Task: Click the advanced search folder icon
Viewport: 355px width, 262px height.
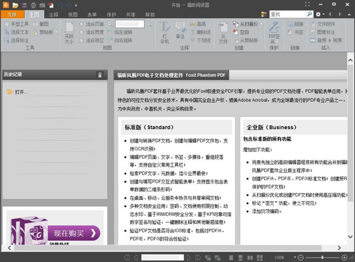Action: tap(264, 14)
